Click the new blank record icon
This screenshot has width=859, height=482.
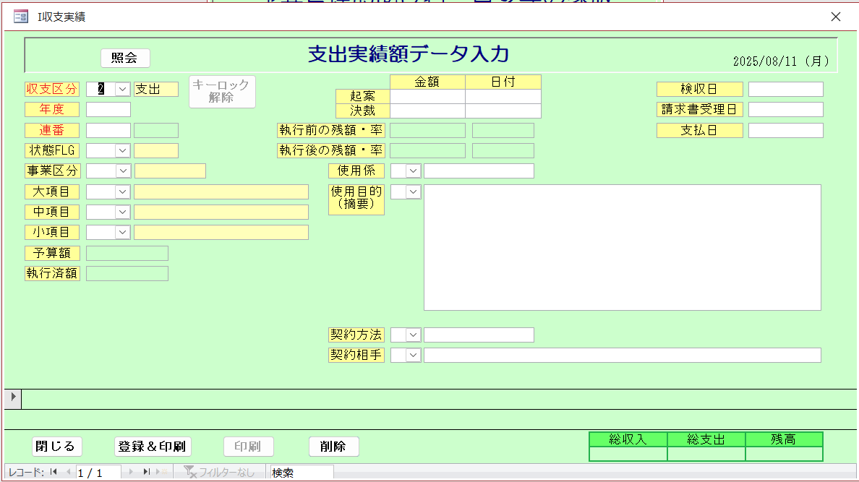[162, 473]
